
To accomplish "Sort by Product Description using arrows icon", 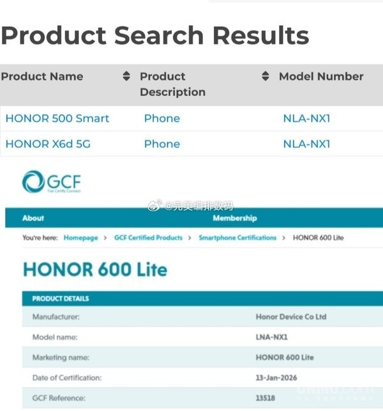I will point(266,77).
